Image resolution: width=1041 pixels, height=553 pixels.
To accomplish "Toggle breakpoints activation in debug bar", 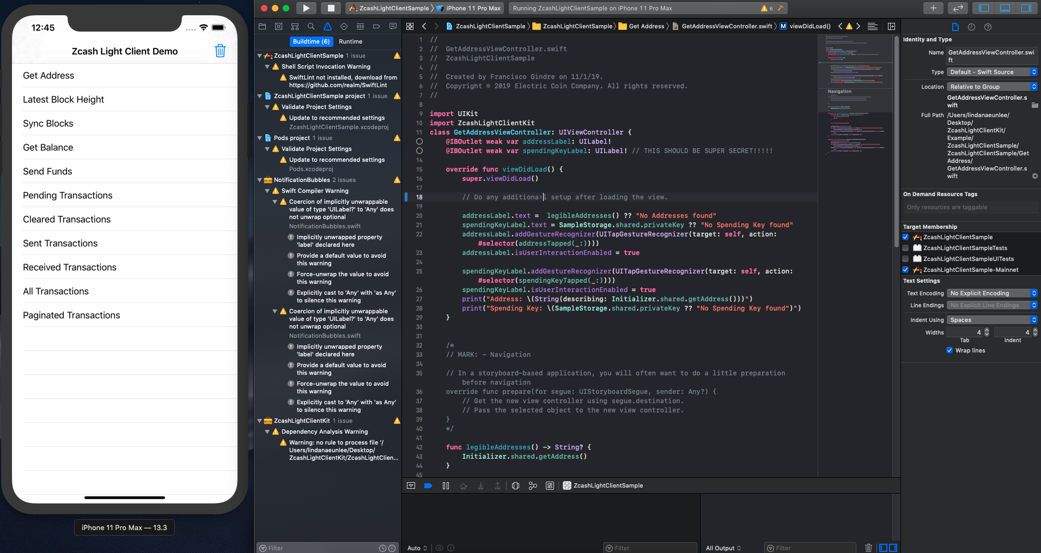I will pos(428,485).
